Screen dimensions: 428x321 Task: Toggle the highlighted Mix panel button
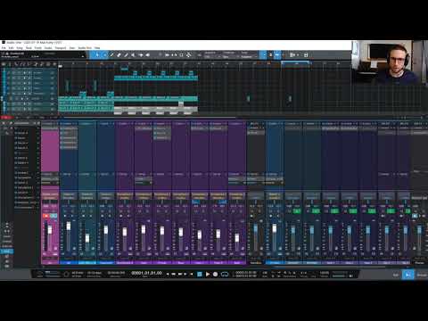pyautogui.click(x=407, y=275)
